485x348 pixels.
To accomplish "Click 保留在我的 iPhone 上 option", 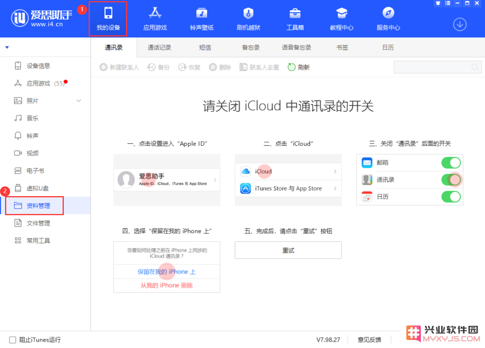I will (x=166, y=272).
